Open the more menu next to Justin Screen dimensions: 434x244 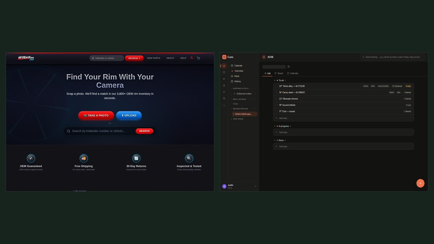255,186
